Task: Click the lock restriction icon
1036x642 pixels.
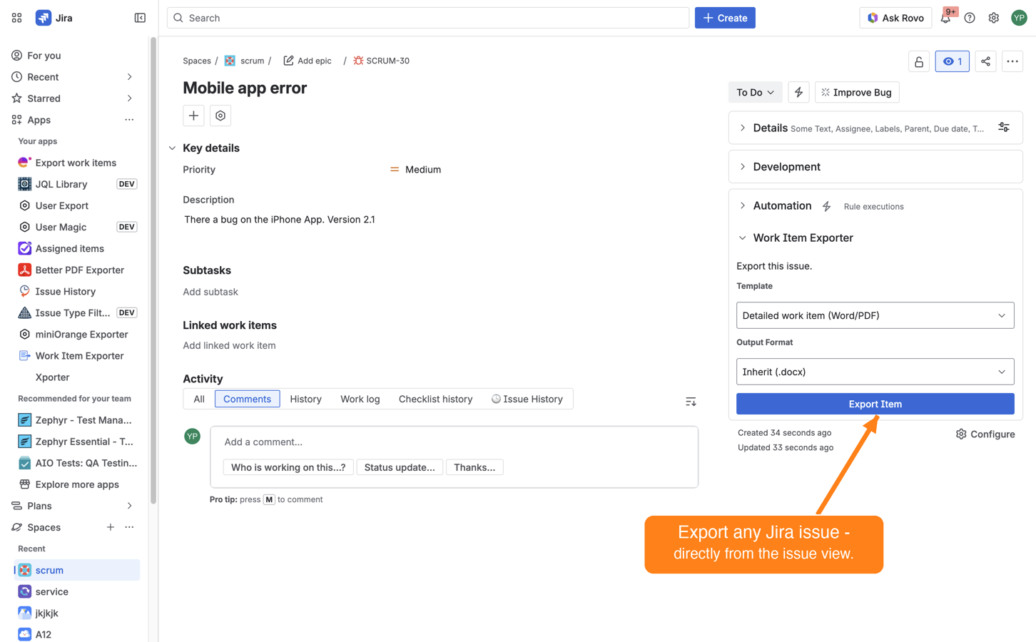Action: [x=918, y=61]
